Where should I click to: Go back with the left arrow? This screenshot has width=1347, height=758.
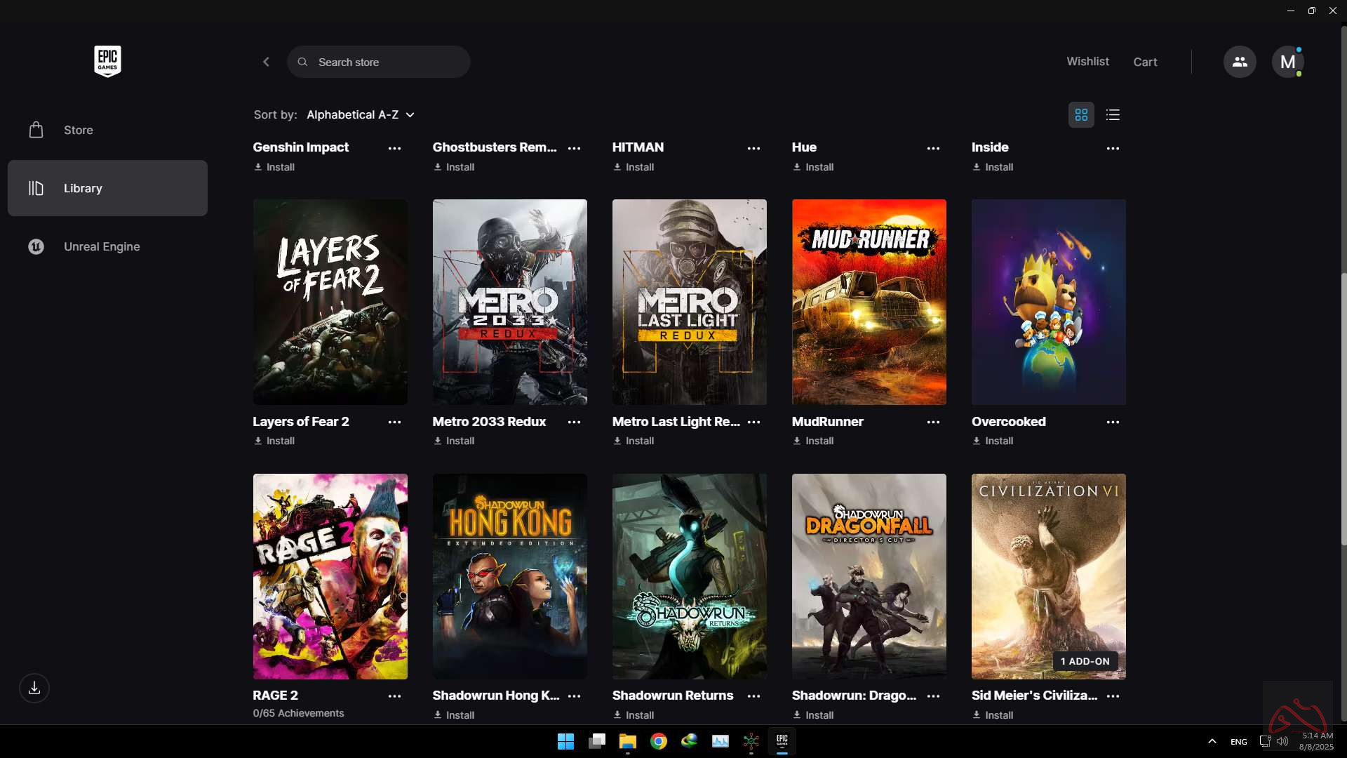(x=266, y=62)
